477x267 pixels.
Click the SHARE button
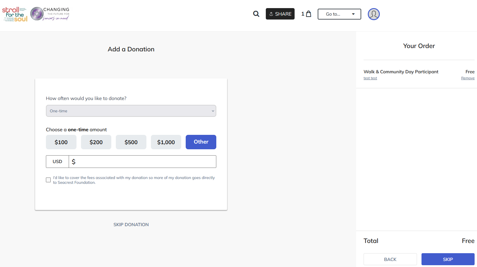tap(280, 14)
